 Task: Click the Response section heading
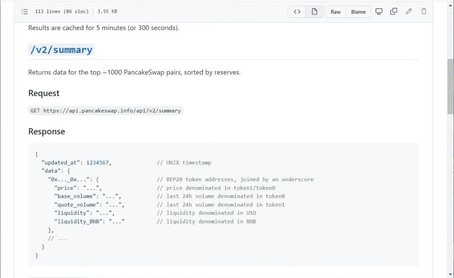pyautogui.click(x=47, y=131)
